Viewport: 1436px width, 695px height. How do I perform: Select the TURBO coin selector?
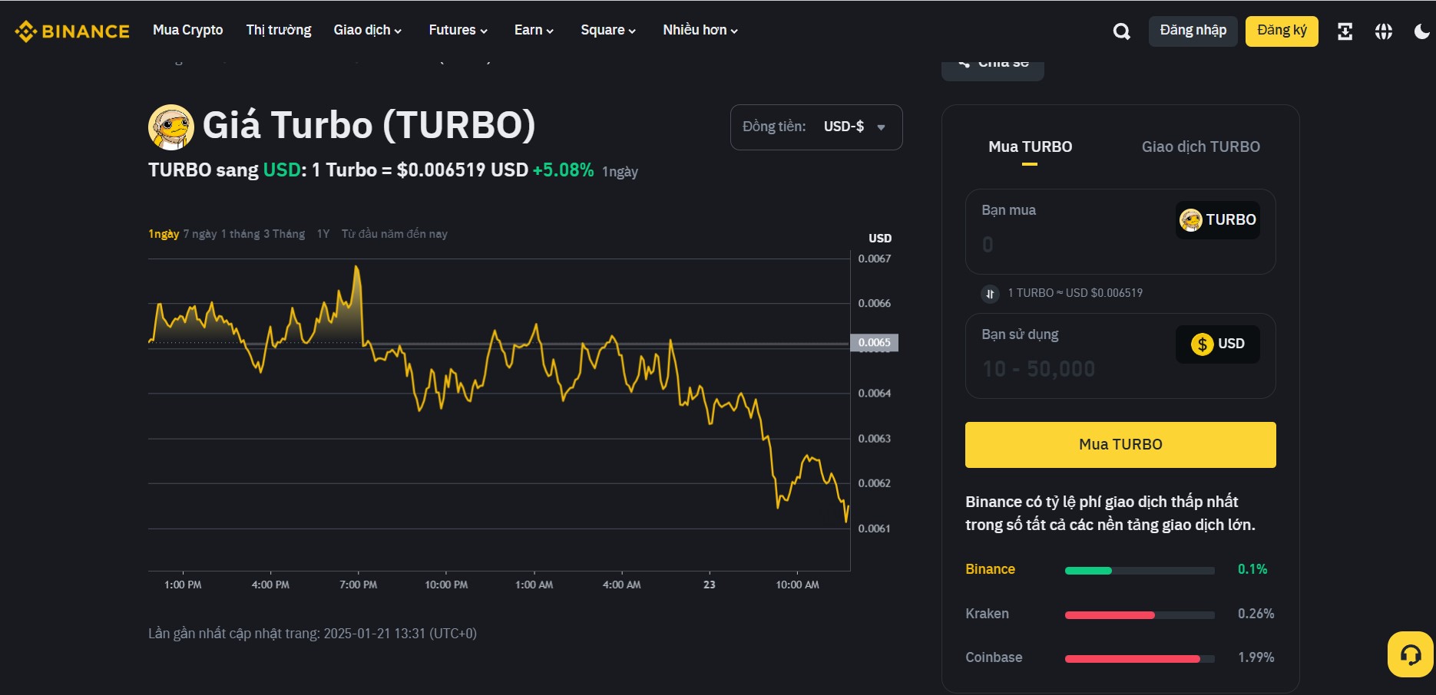[1218, 220]
